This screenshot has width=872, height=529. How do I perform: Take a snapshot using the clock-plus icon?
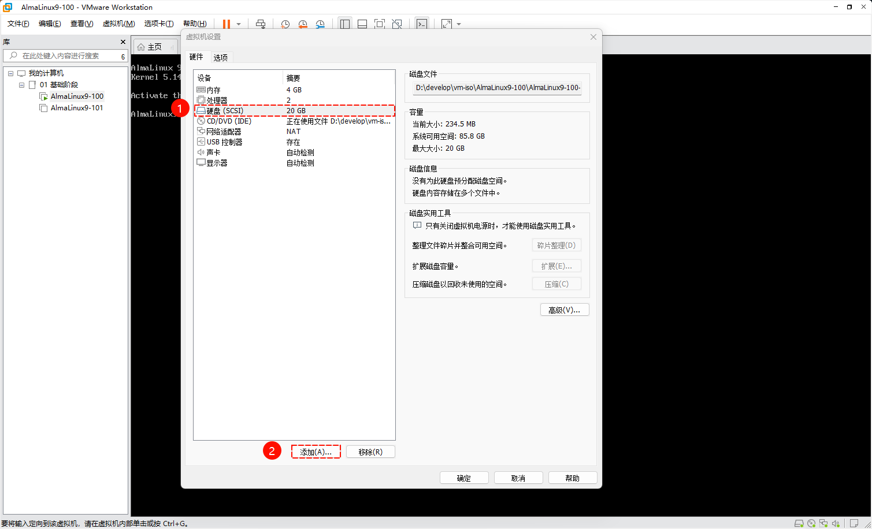tap(285, 24)
